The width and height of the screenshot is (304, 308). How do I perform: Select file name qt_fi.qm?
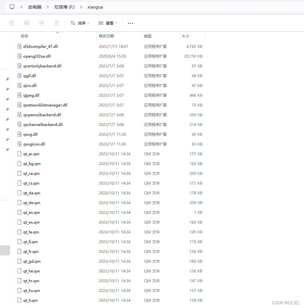[x=30, y=242]
